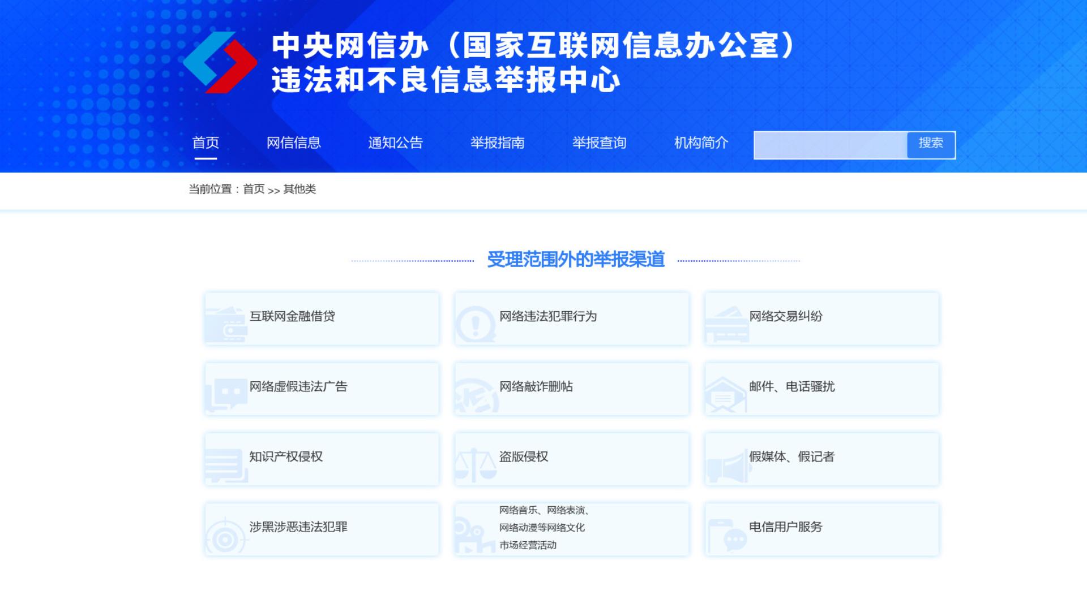Choose the 假媒体、假记者 card
The height and width of the screenshot is (595, 1087).
821,459
